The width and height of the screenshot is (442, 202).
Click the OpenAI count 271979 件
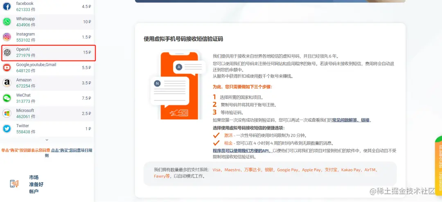pos(26,56)
